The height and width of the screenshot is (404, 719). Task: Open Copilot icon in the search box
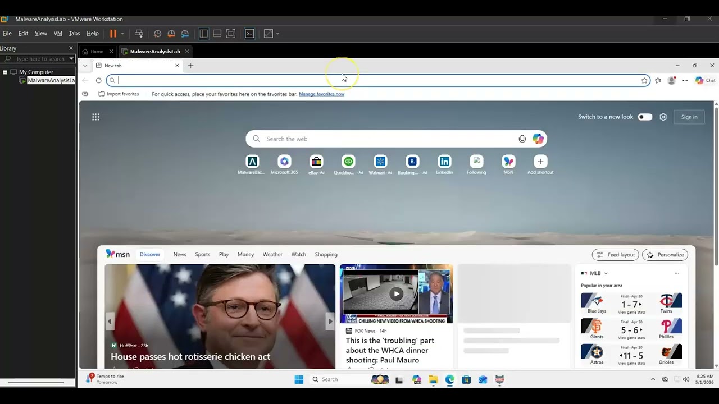[x=538, y=139]
